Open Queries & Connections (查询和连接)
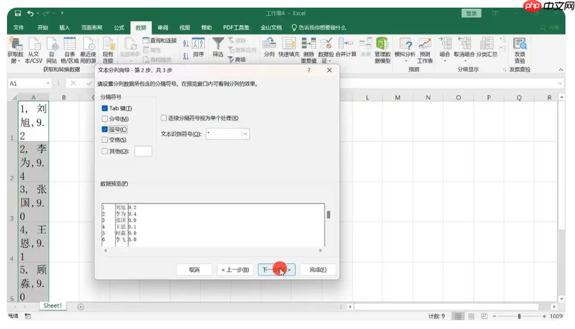The width and height of the screenshot is (575, 329). [160, 40]
